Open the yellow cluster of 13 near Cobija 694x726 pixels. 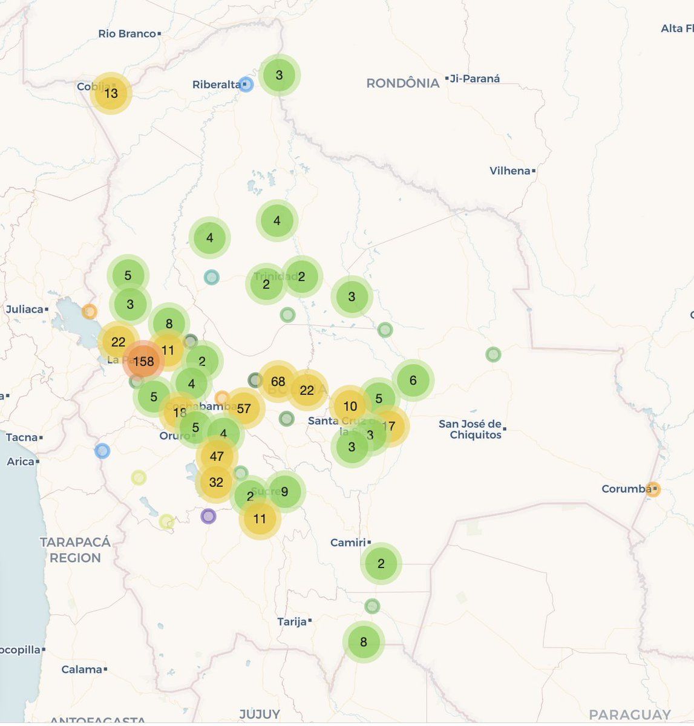tap(111, 93)
